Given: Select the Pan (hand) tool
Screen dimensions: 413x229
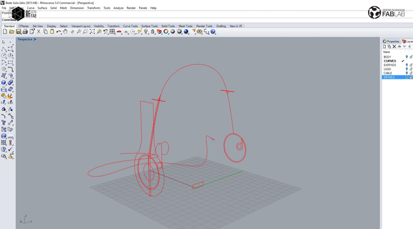Looking at the screenshot, I should pos(65,32).
